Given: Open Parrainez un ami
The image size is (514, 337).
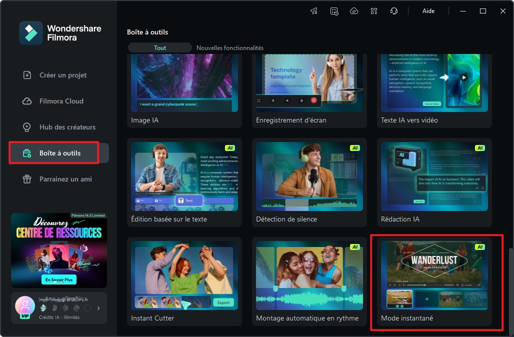Looking at the screenshot, I should (59, 179).
